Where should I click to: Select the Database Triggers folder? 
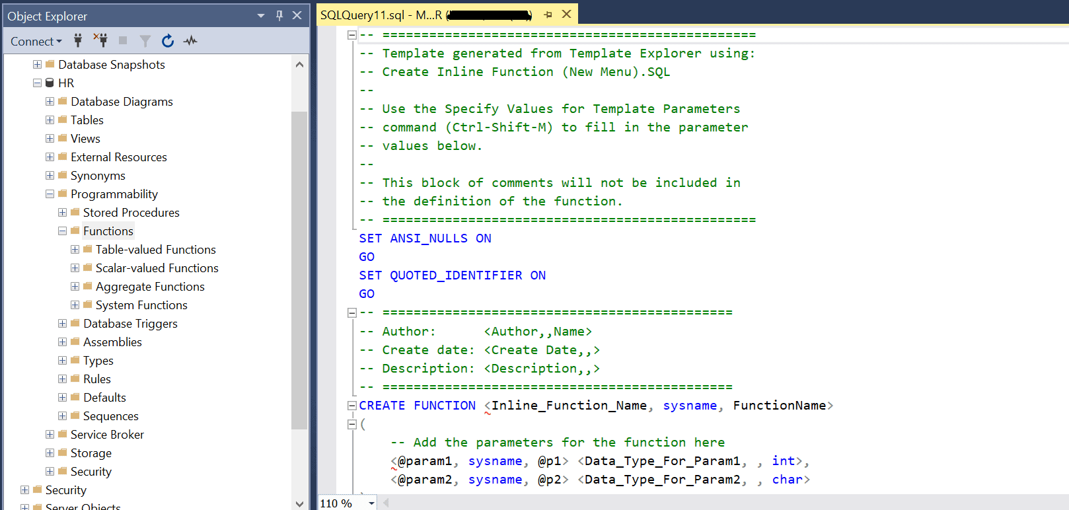click(x=130, y=324)
